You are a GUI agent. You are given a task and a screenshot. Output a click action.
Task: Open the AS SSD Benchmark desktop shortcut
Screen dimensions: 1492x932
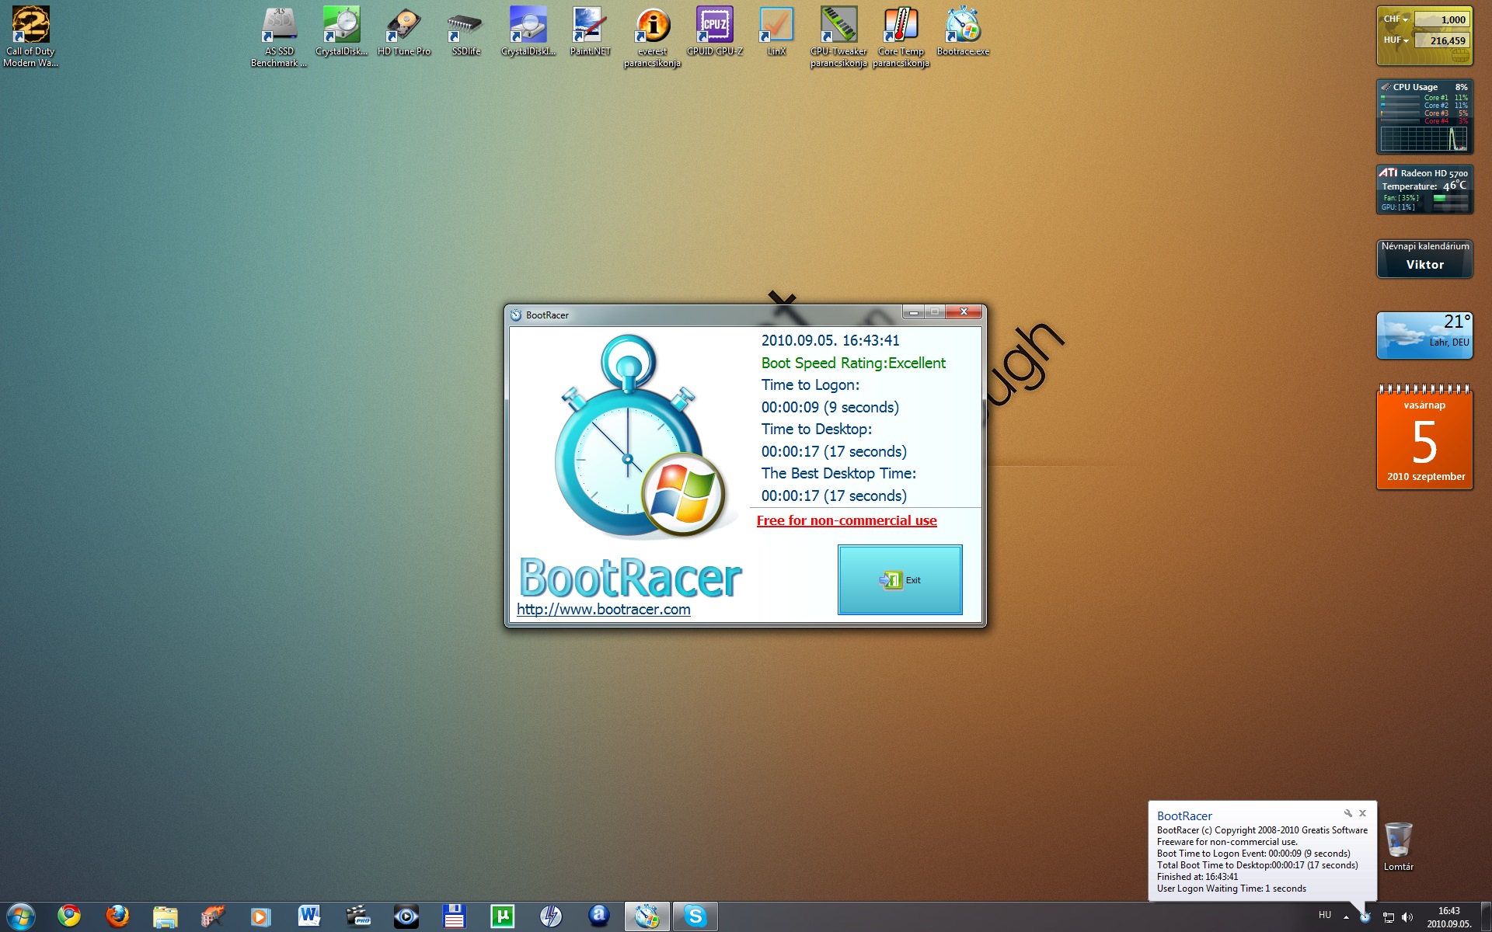(279, 37)
